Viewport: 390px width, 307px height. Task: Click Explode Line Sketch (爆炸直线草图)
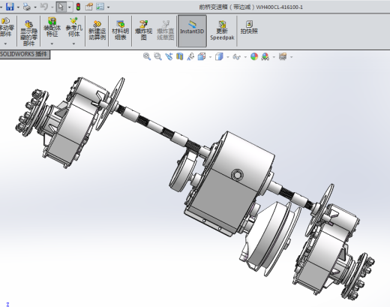click(x=165, y=31)
